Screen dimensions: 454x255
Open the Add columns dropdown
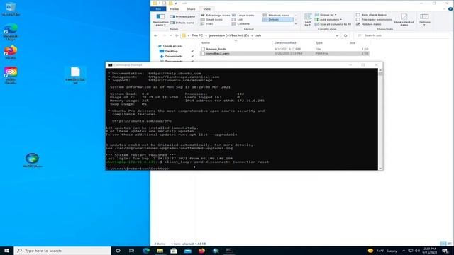(328, 19)
